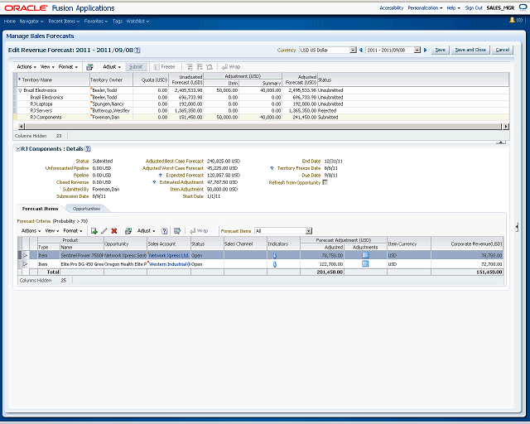Open the Currency dropdown
Screen dimensions: 530x424
(353, 50)
